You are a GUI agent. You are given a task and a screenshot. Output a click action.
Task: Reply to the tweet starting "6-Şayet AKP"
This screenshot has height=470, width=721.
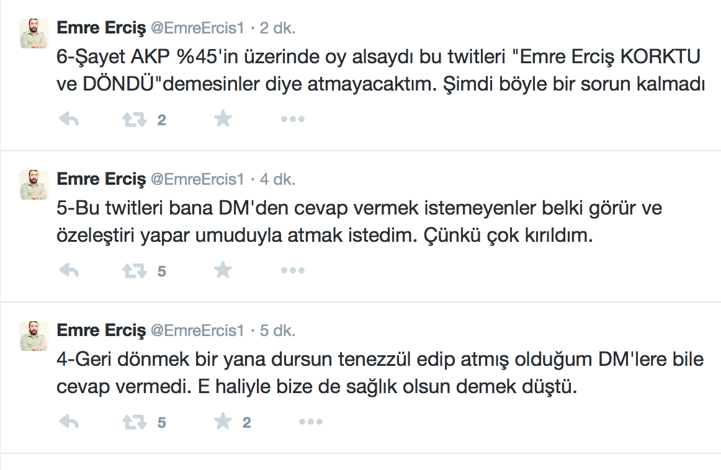tap(68, 120)
